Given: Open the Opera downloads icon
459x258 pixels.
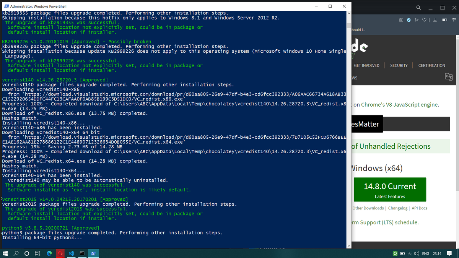Looking at the screenshot, I should click(x=435, y=20).
